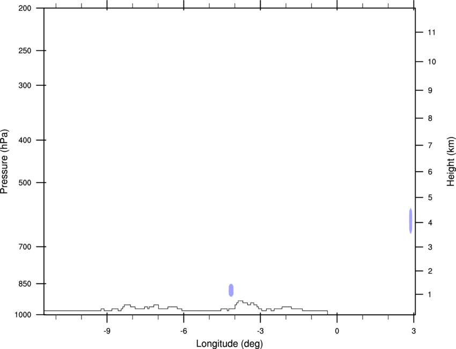The image size is (456, 349).
Task: Click the 300 pressure tick label
Action: (25, 85)
